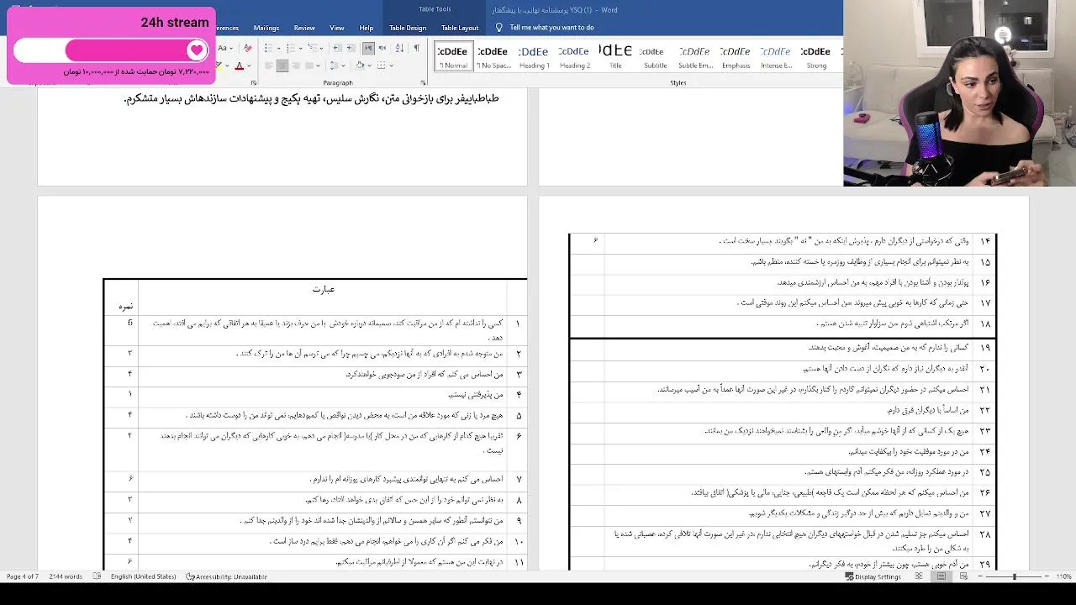
Task: Click the zoom in plus button
Action: (x=1047, y=576)
